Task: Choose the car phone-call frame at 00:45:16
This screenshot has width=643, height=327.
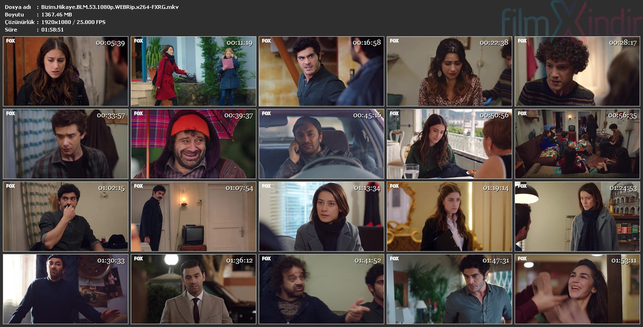Action: 321,144
